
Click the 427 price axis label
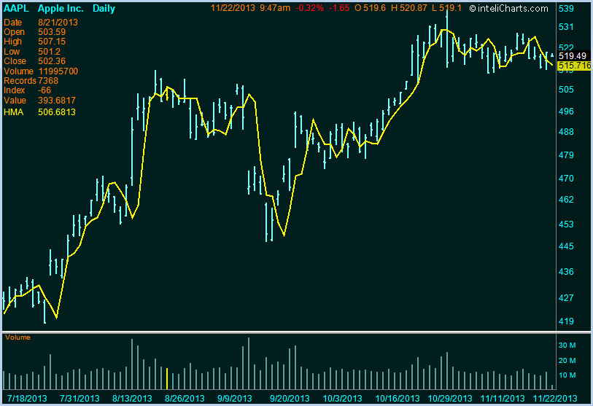pyautogui.click(x=566, y=298)
